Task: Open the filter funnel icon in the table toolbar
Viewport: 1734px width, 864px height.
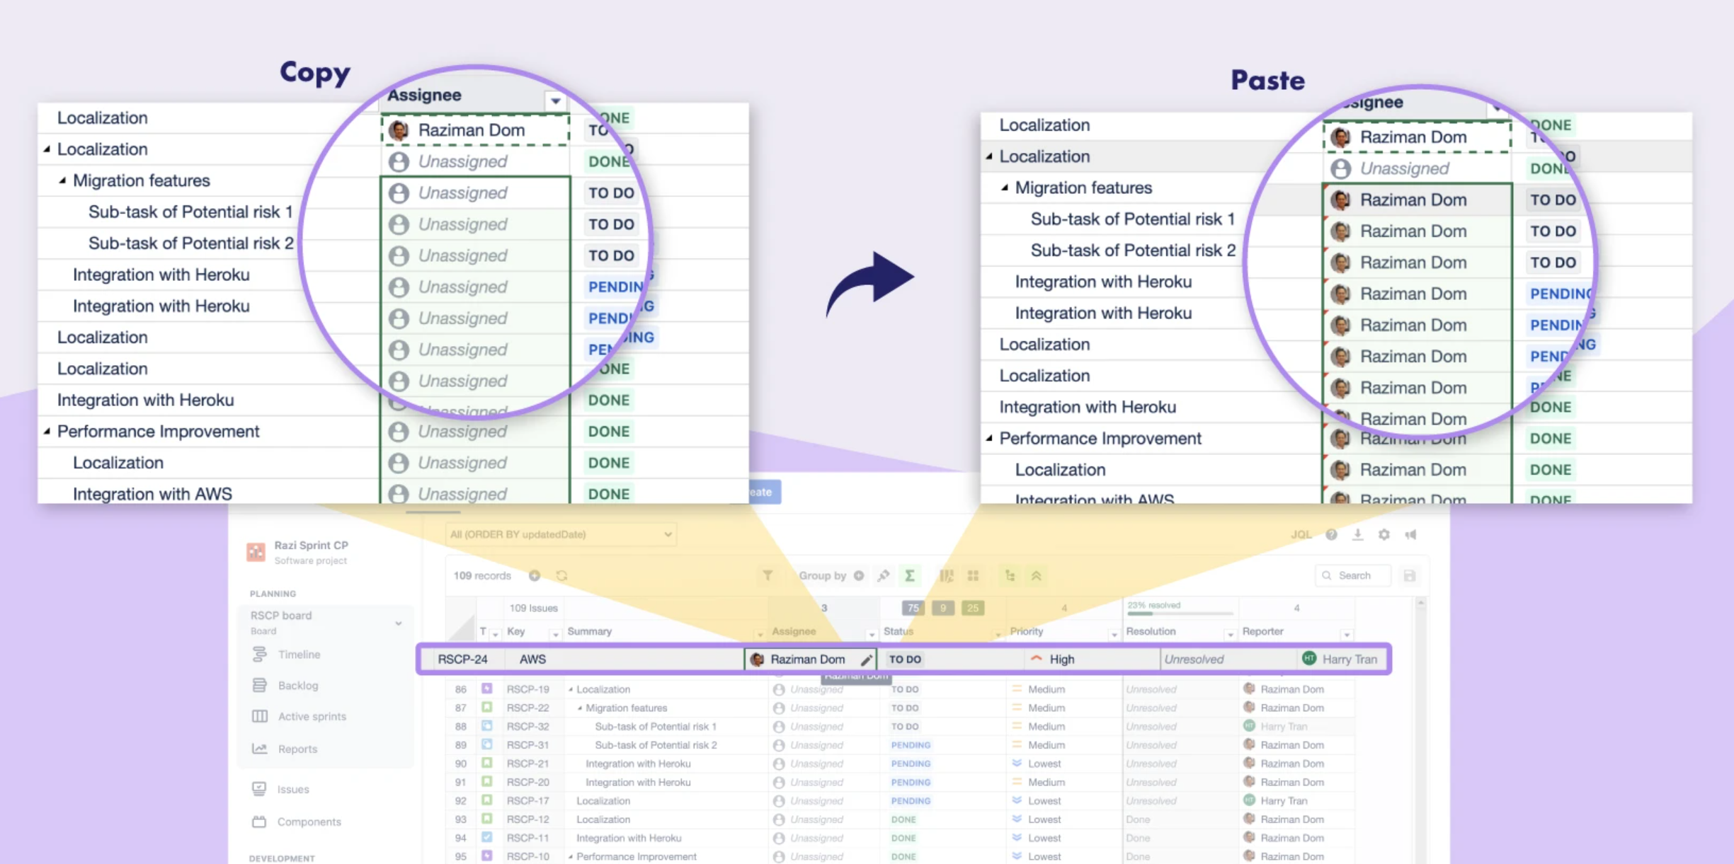Action: pyautogui.click(x=768, y=575)
